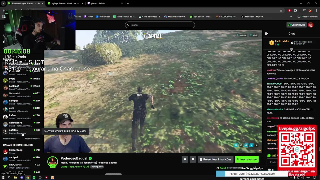Open Spotify from the taskbar
The width and height of the screenshot is (320, 180).
[34, 177]
